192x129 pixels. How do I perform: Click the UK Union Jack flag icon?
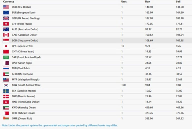pos(6,18)
